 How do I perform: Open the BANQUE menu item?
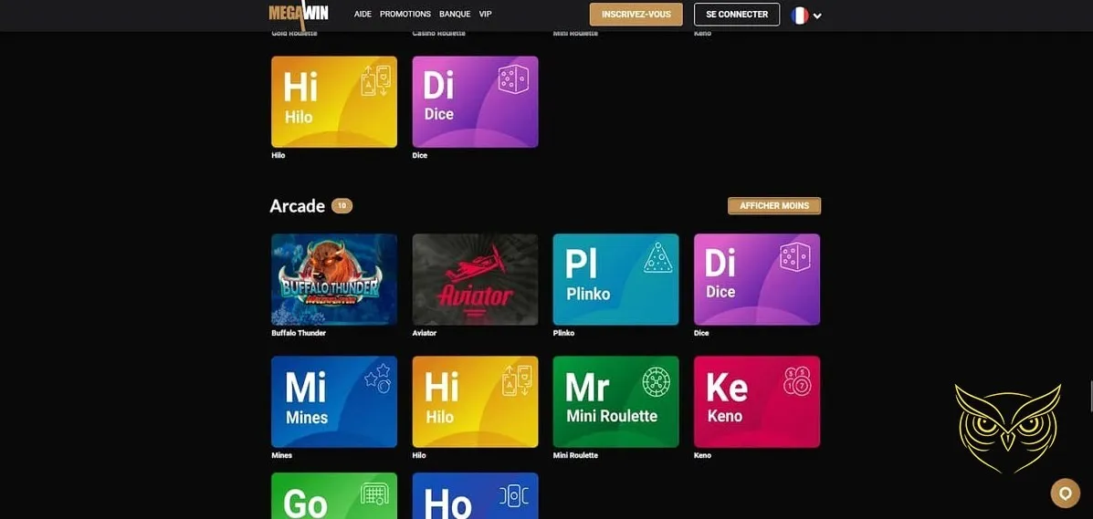tap(455, 15)
